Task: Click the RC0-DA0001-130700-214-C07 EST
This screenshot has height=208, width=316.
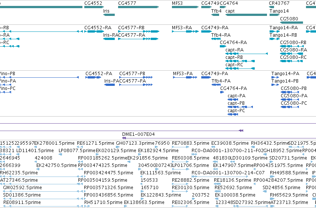Action: coord(220,177)
